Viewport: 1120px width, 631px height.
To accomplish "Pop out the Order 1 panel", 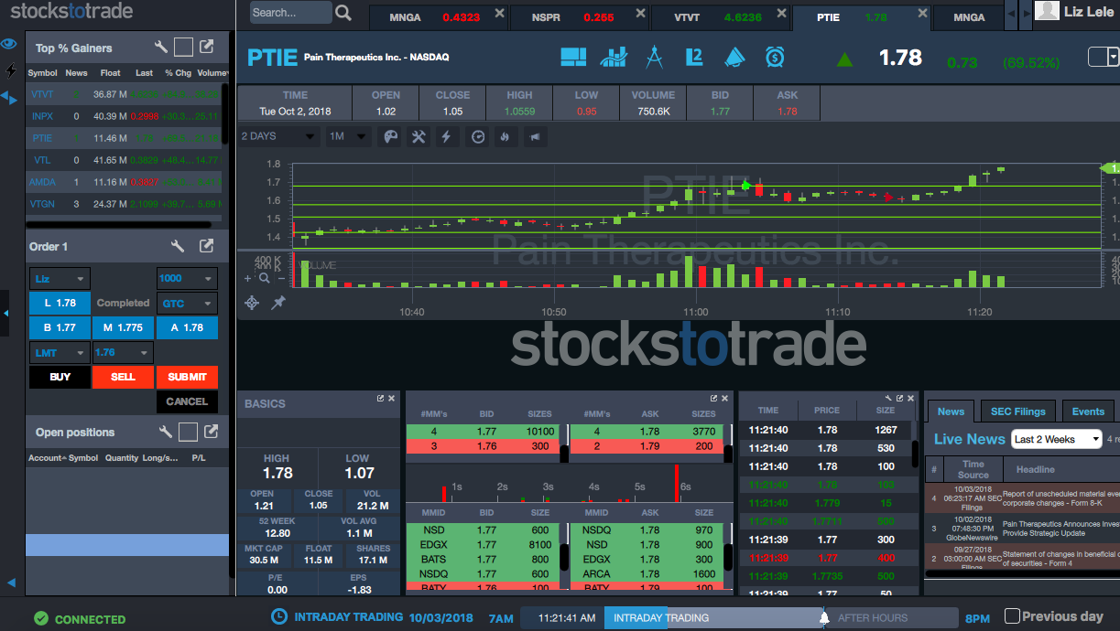I will (x=207, y=246).
